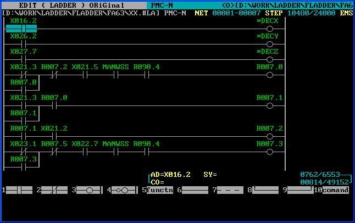Screen dimensions: 355x223
Task: Select the coil output soft key 3
Action: 90,190
